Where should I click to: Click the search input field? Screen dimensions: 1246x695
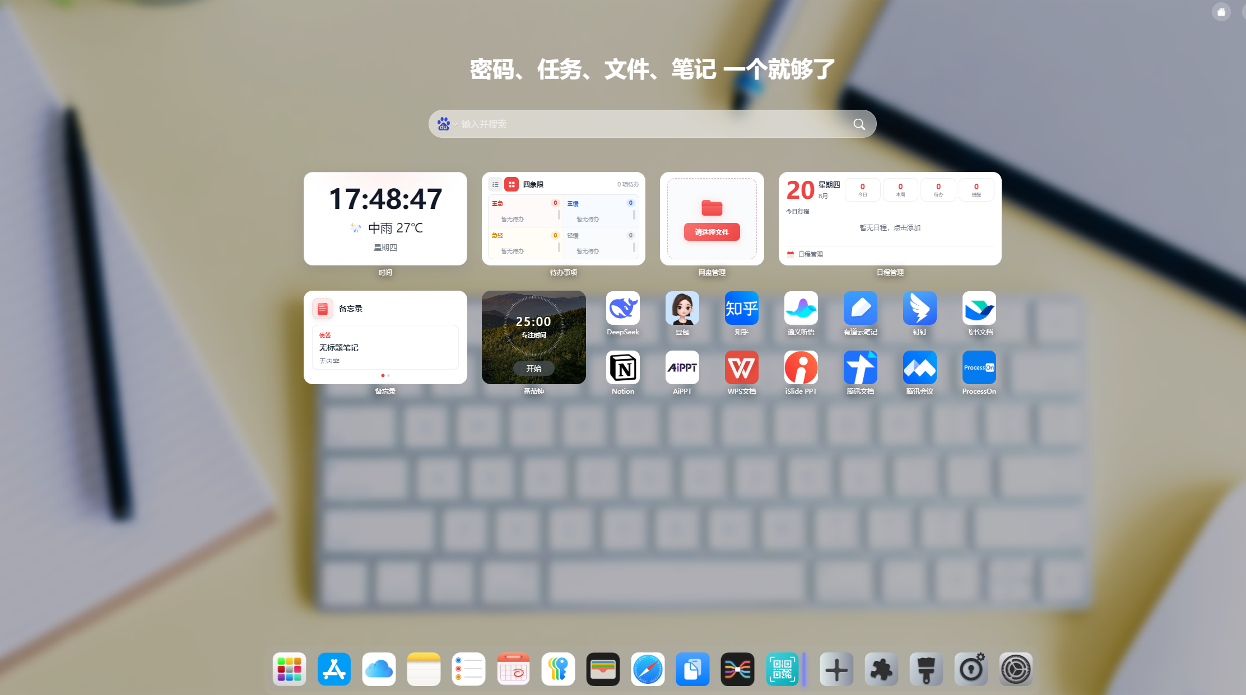click(x=652, y=124)
